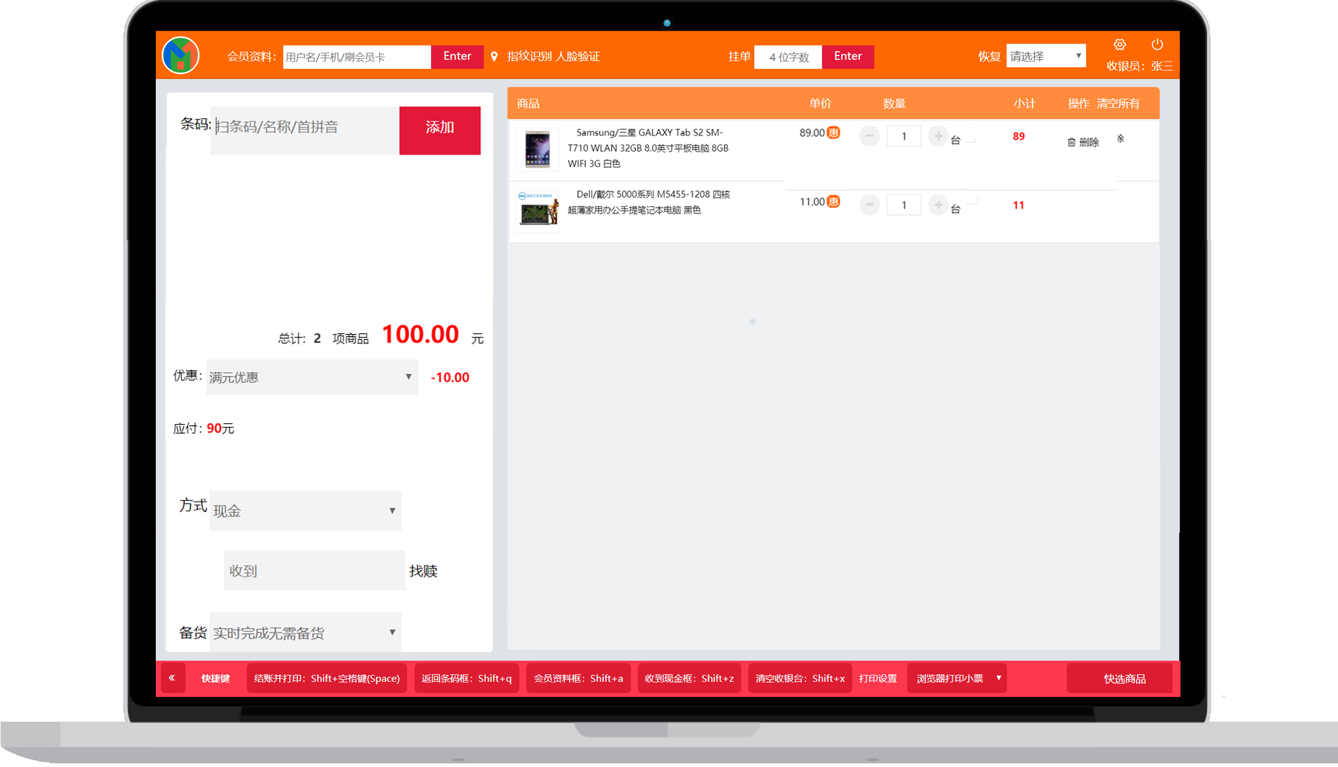Click the 收到 received cash field
Image resolution: width=1338 pixels, height=767 pixels.
[x=314, y=571]
